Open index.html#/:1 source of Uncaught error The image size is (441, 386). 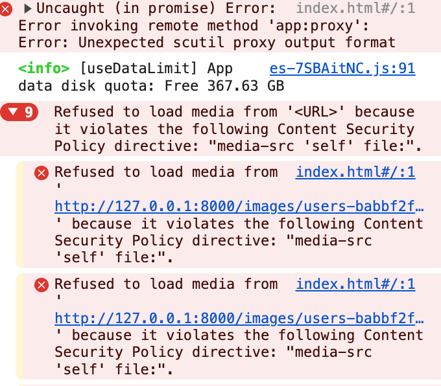pos(355,8)
